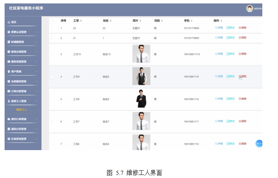Click the admin username label
Image resolution: width=278 pixels, height=178 pixels.
pyautogui.click(x=258, y=8)
